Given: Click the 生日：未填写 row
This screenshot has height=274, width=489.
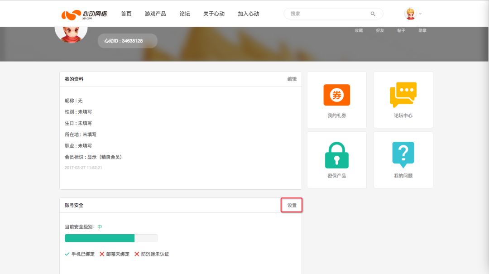Looking at the screenshot, I should click(x=78, y=123).
